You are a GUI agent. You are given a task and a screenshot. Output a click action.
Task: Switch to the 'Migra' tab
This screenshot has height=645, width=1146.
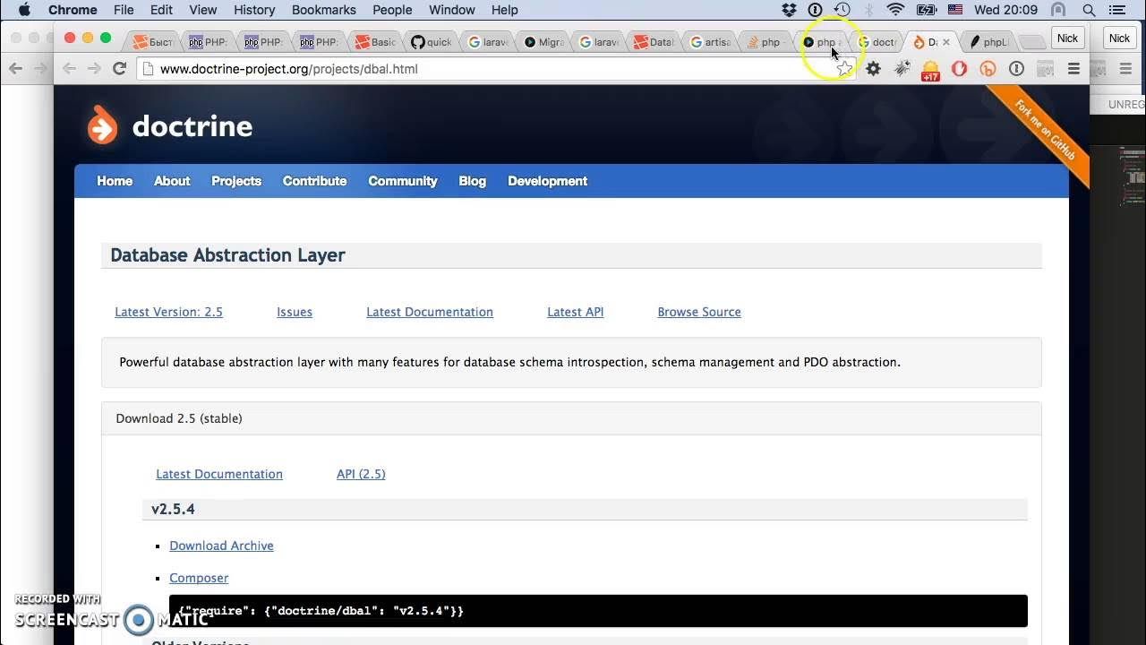[543, 42]
